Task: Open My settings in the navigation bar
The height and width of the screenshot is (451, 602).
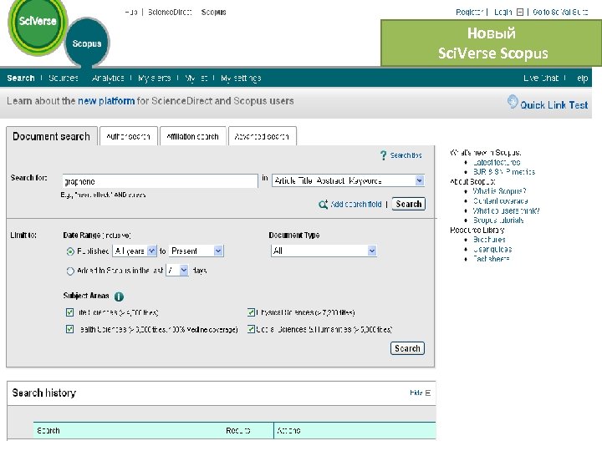Action: [241, 79]
